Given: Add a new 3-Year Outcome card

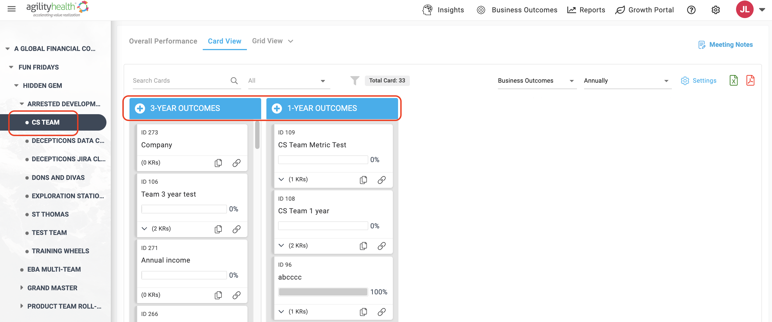Looking at the screenshot, I should pos(140,108).
